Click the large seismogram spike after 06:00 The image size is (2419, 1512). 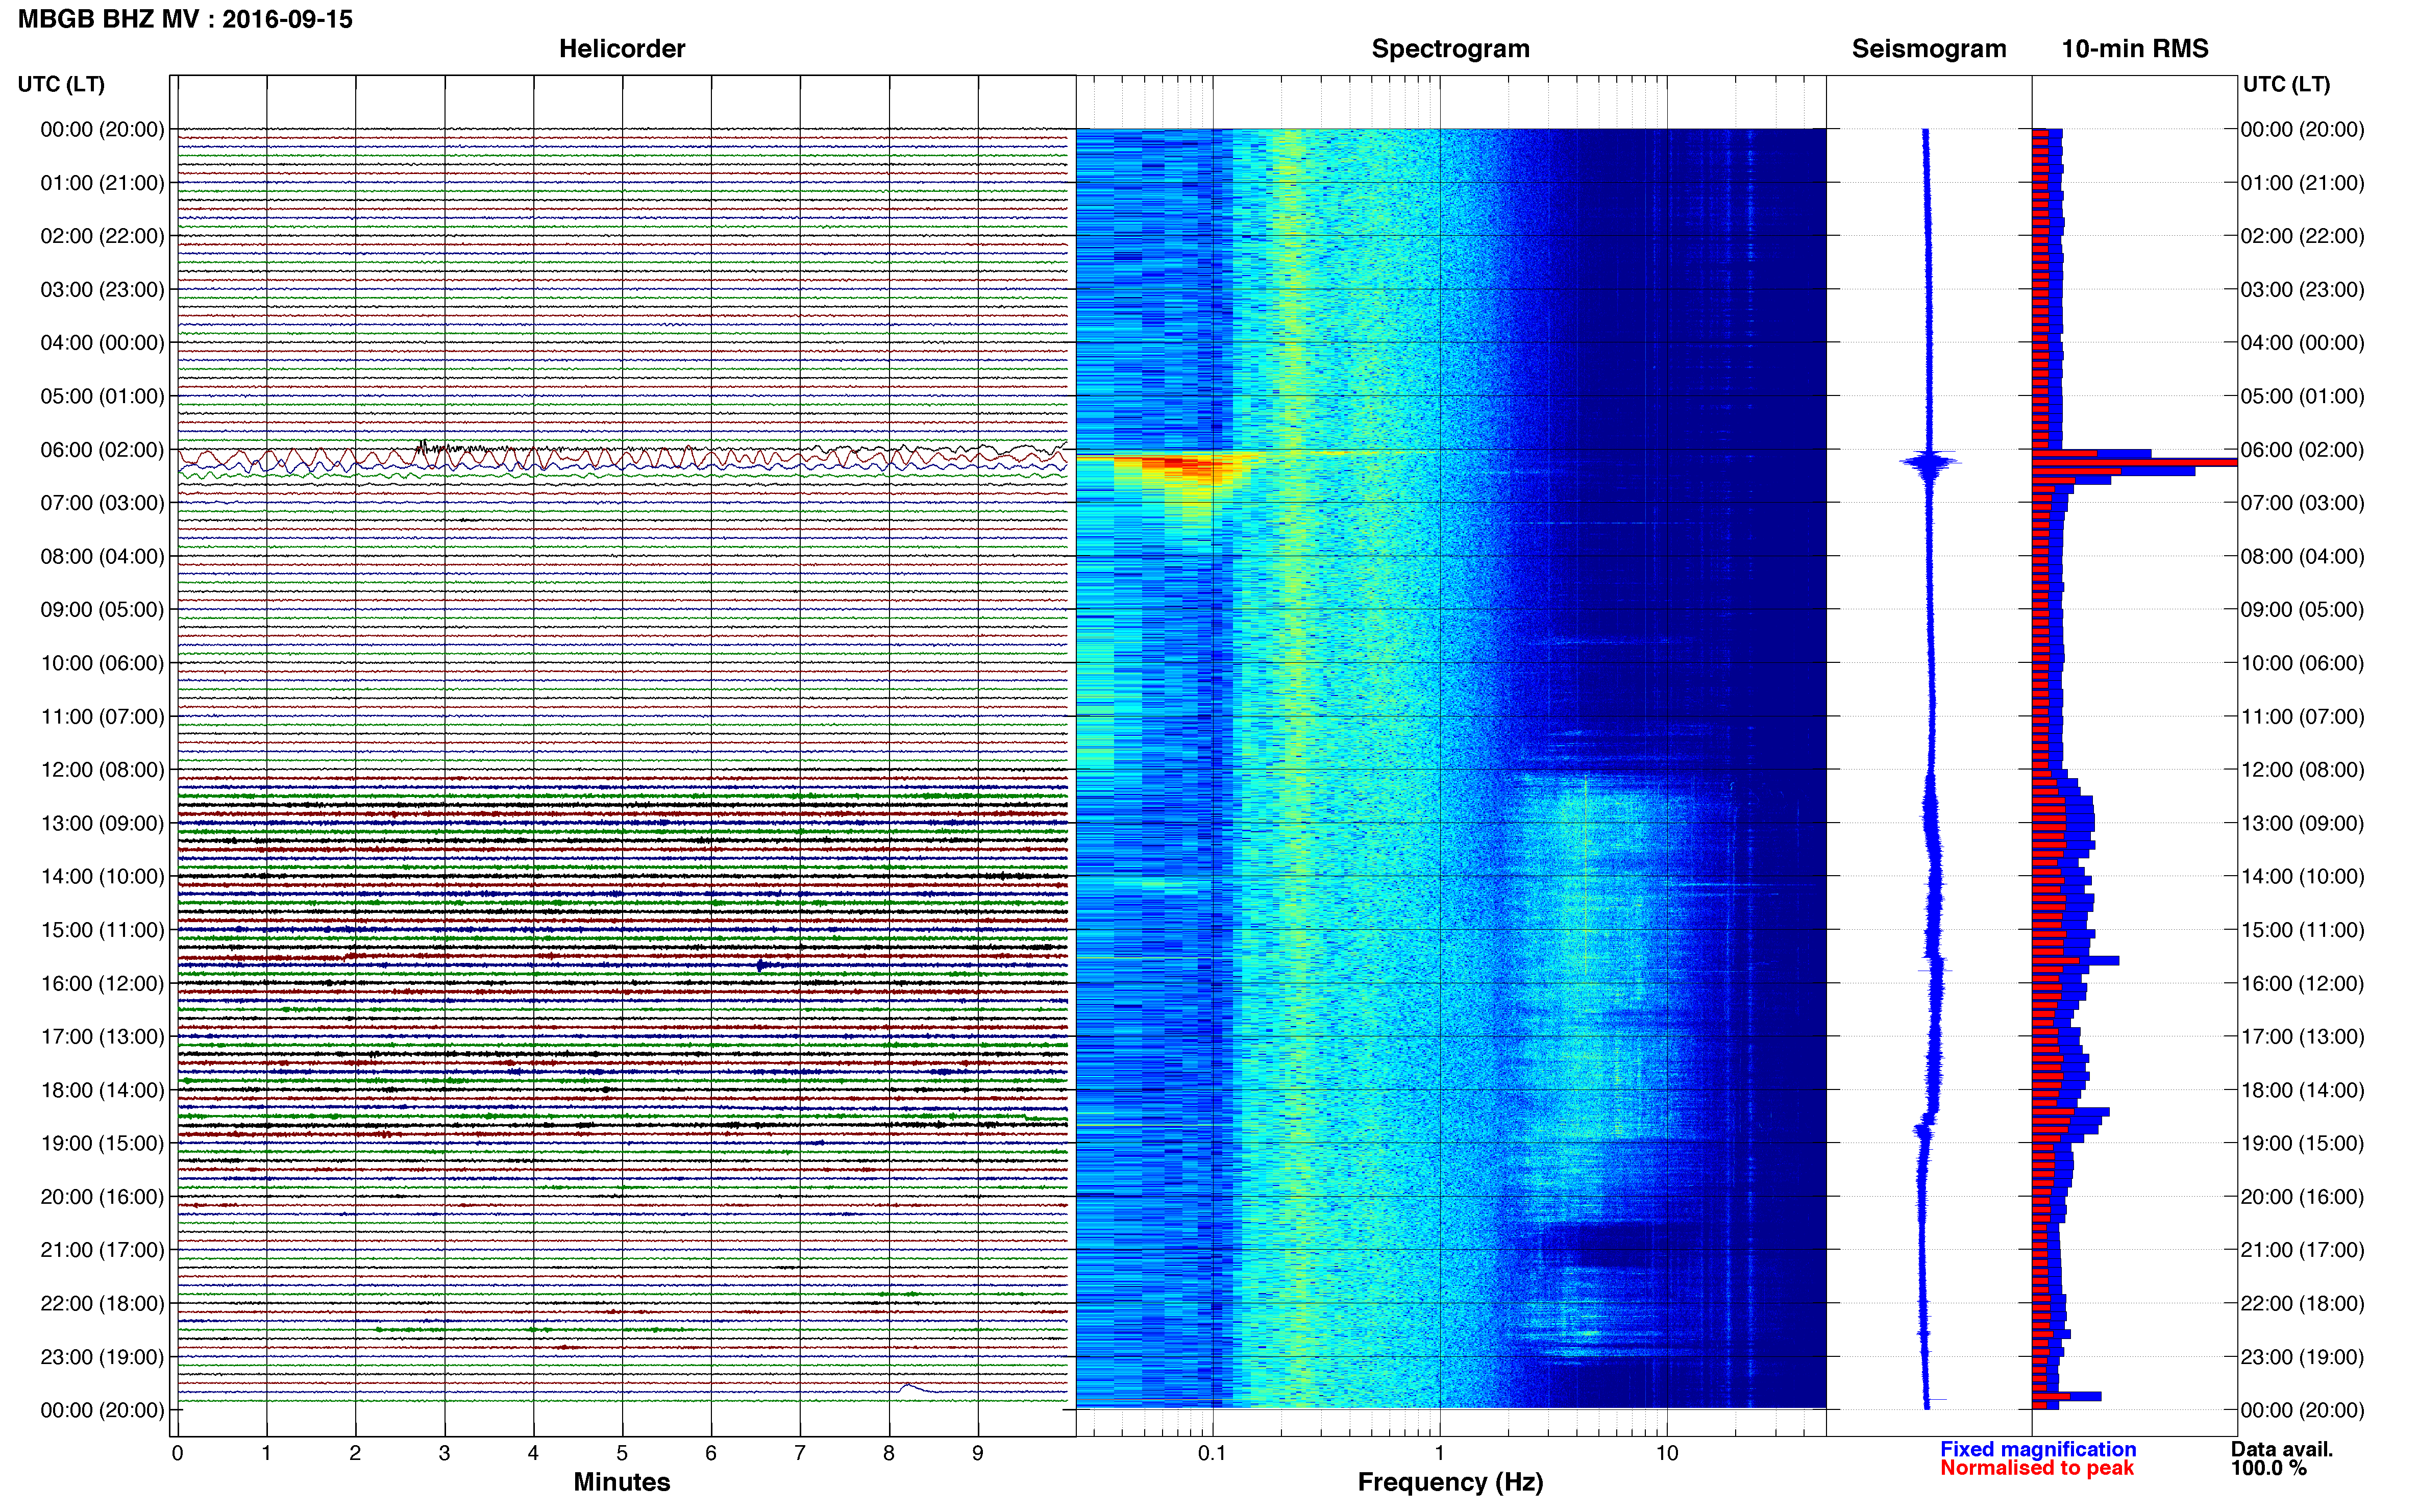tap(1930, 462)
